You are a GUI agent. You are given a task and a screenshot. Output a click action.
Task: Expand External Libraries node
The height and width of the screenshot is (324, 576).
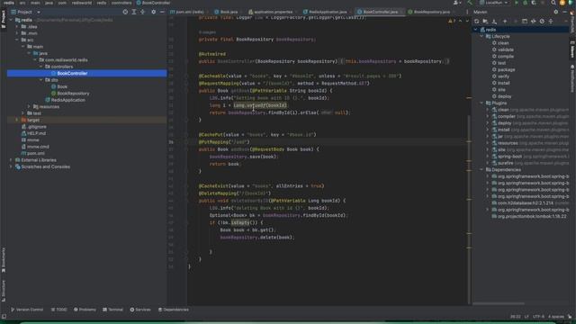coord(11,160)
